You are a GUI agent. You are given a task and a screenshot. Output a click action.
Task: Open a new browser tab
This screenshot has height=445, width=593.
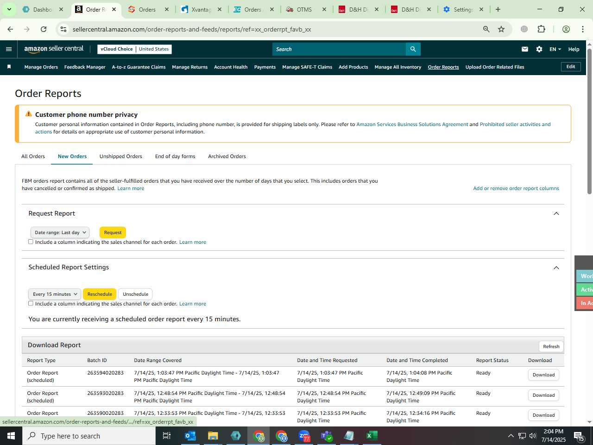(498, 9)
